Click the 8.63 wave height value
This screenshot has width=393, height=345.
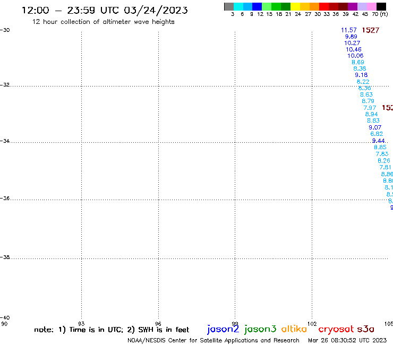pyautogui.click(x=366, y=94)
